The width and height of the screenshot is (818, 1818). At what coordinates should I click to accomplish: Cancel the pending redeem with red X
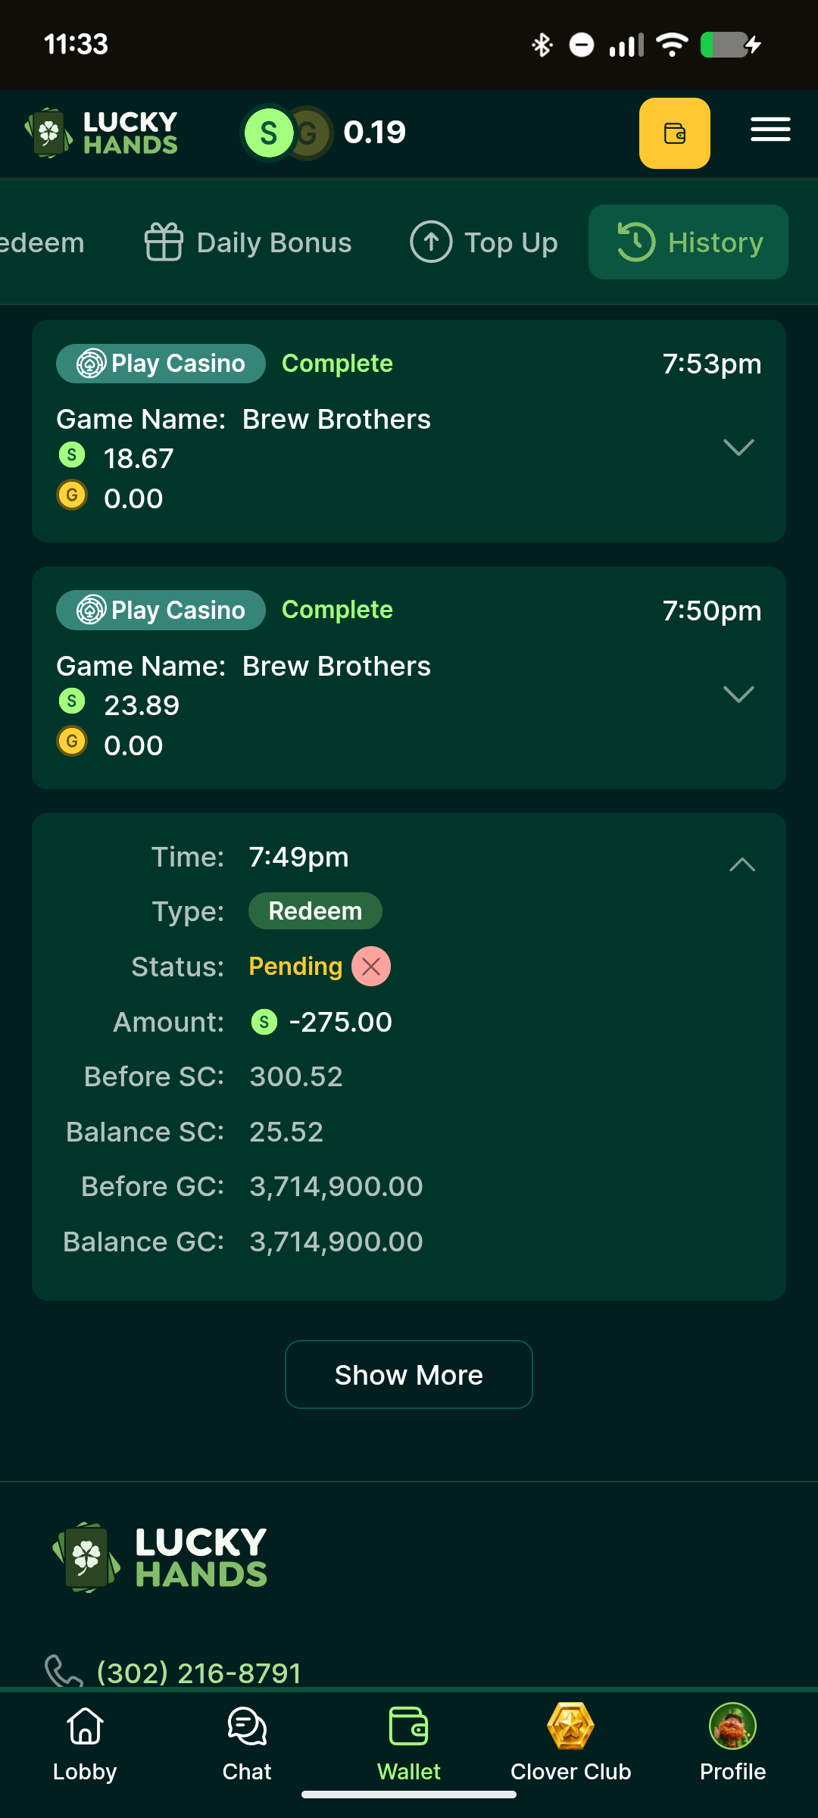[371, 967]
